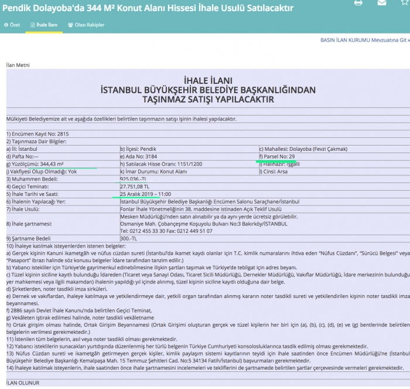Click 'TAŞINMAZ SATIŞI YAPILACAKTIR' heading line
The height and width of the screenshot is (389, 410).
coord(208,99)
